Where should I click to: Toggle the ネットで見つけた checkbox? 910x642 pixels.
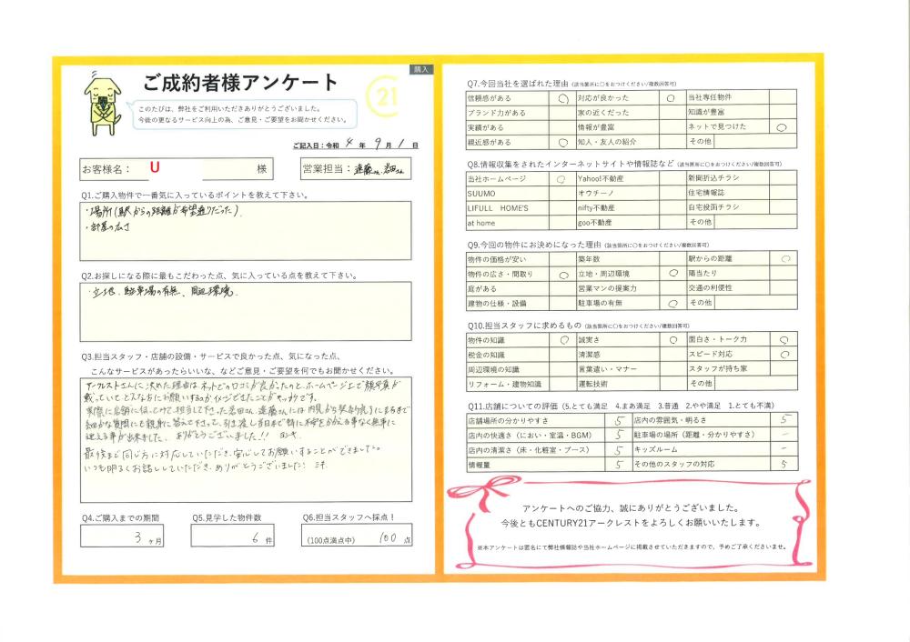(782, 127)
